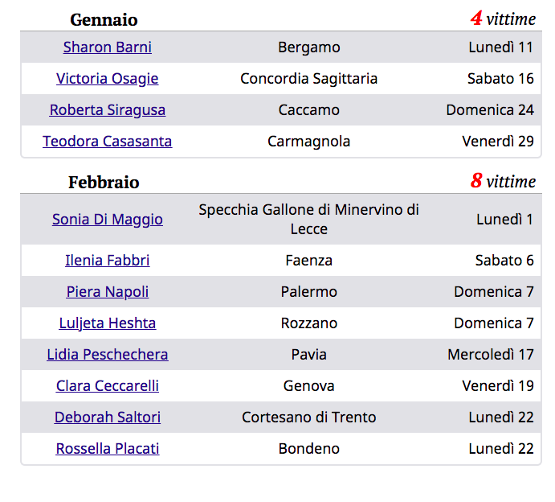
Task: Open the Ilenia Fabbri link
Action: point(107,261)
